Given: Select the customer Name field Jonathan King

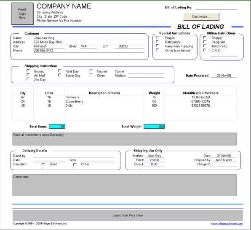Looking at the screenshot, I should point(89,38).
